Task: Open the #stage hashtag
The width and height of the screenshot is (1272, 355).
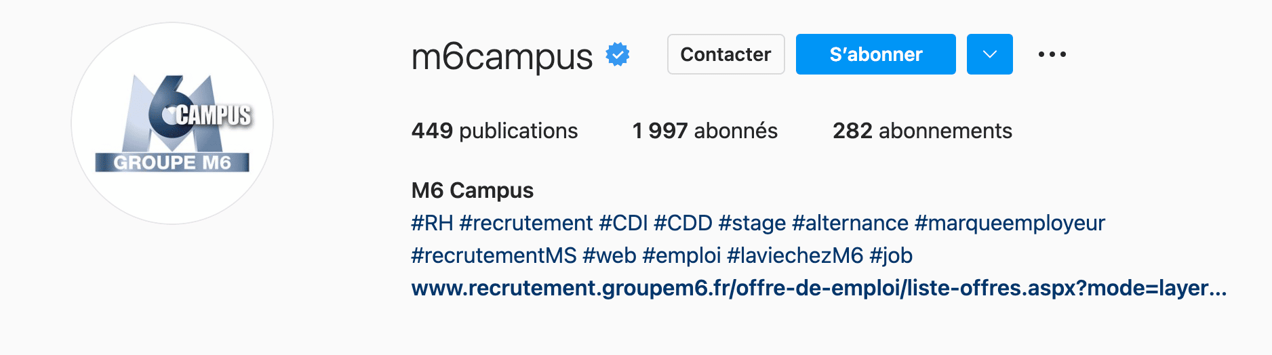Action: (x=753, y=223)
